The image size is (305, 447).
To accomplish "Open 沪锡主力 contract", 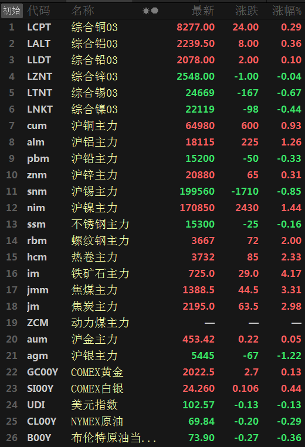I will [94, 192].
